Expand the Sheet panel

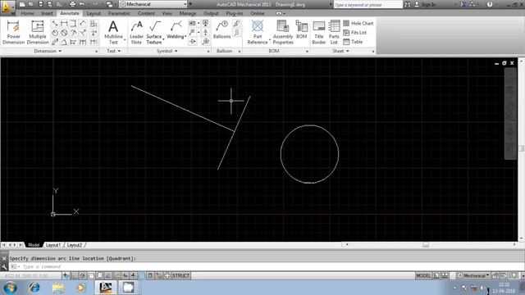pyautogui.click(x=341, y=51)
